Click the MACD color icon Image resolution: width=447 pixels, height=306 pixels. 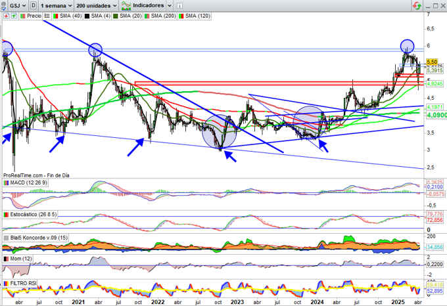[6, 183]
